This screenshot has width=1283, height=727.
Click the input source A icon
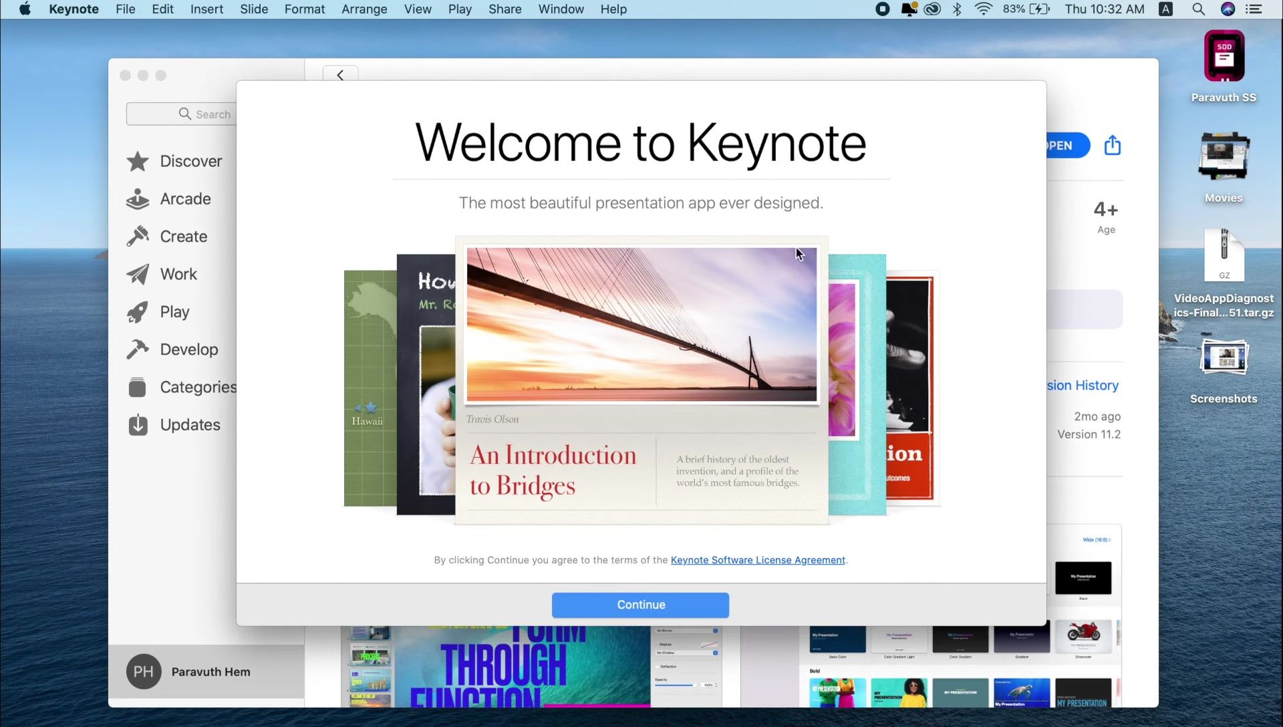point(1165,9)
